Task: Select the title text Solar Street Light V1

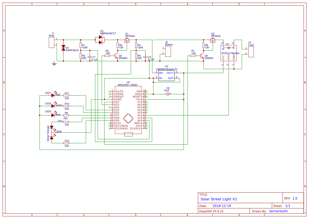Action: [219, 199]
